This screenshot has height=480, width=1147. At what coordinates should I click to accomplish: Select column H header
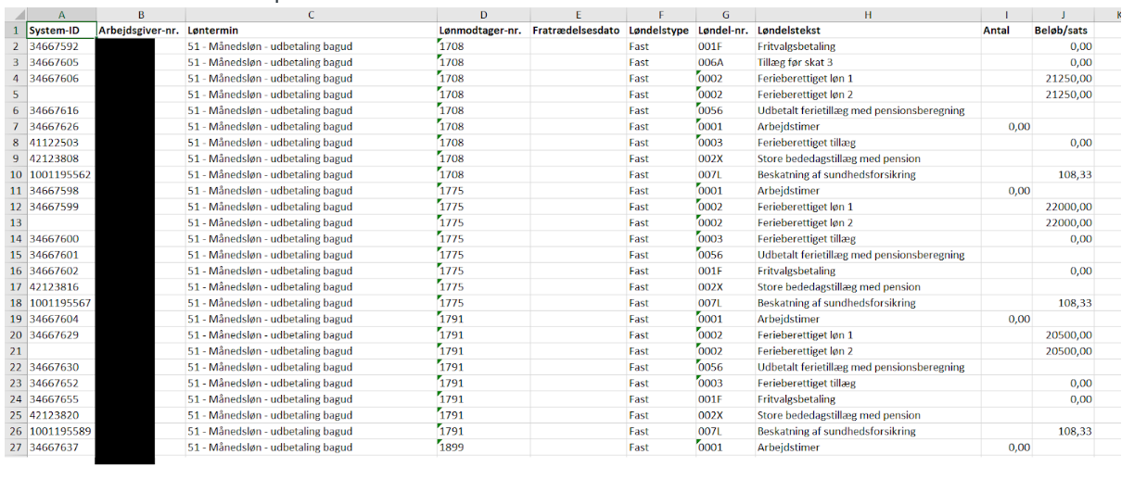(867, 15)
